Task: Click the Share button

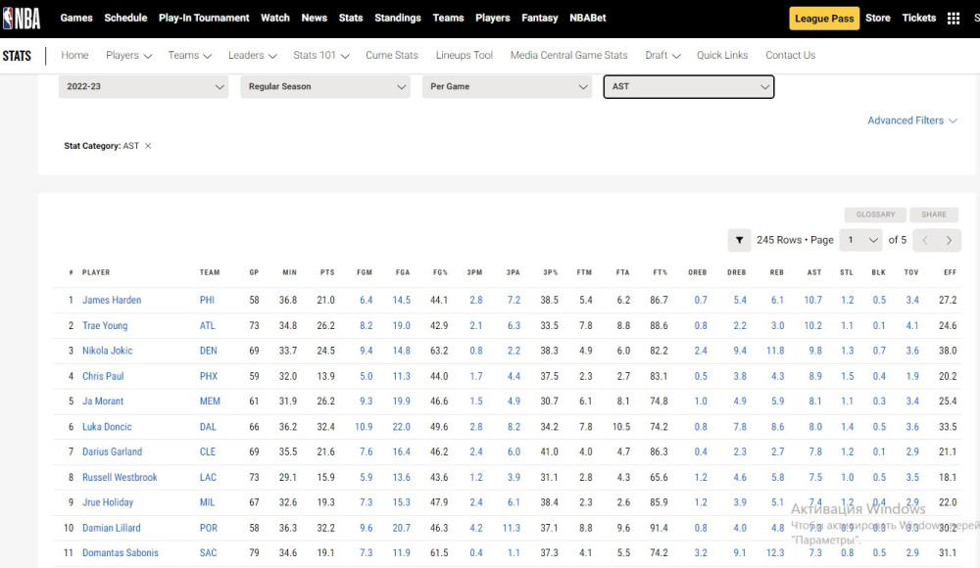Action: (x=933, y=214)
